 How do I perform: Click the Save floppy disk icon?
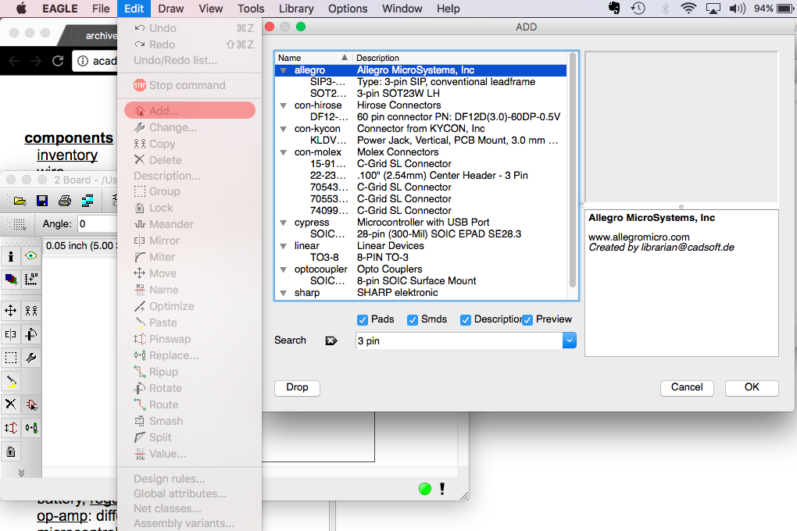pos(42,201)
